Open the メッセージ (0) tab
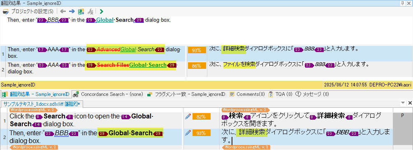This screenshot has width=413, height=150. click(312, 94)
